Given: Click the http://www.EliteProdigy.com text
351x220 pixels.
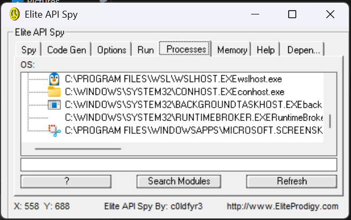Looking at the screenshot, I should [x=282, y=207].
